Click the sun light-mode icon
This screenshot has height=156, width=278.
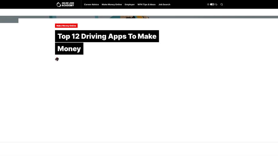pos(208,4)
